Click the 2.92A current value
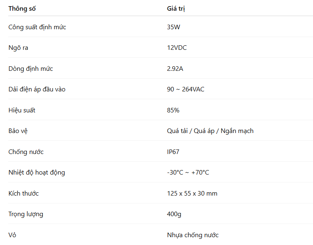The image size is (313, 245). click(175, 69)
